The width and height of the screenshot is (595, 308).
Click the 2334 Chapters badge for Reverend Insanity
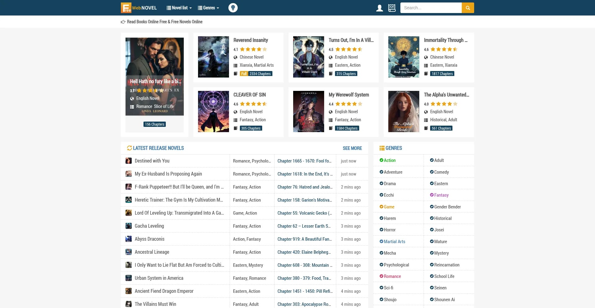point(260,74)
